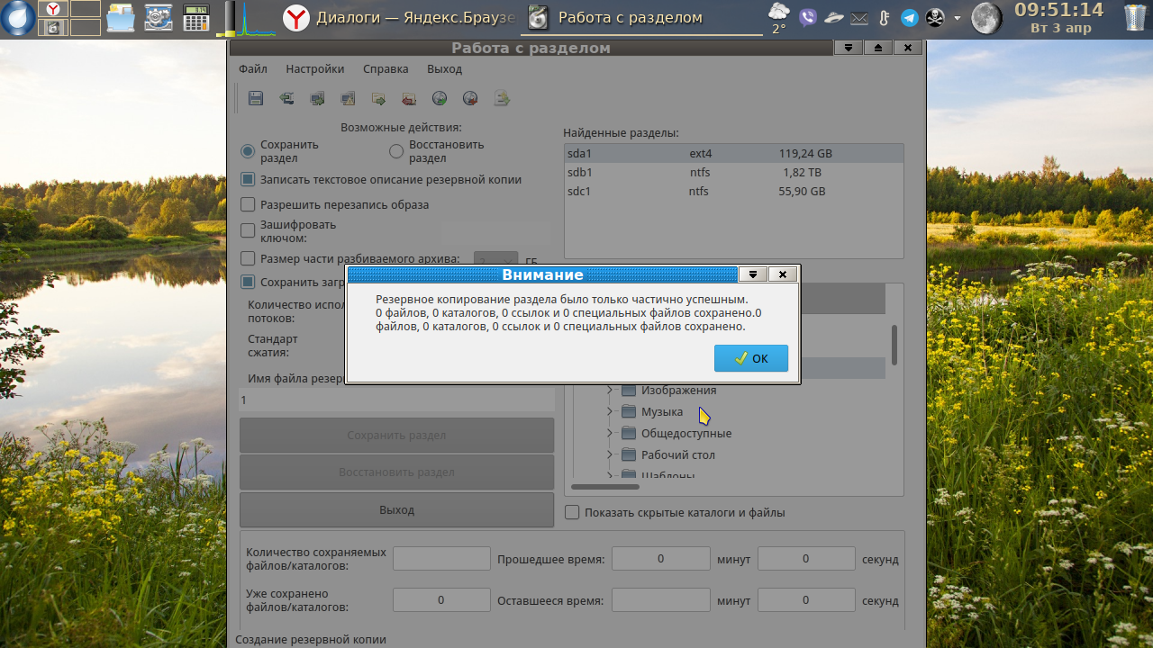Viewport: 1153px width, 648px height.
Task: Click the toolbar folder icon with the green arrow
Action: (x=378, y=98)
